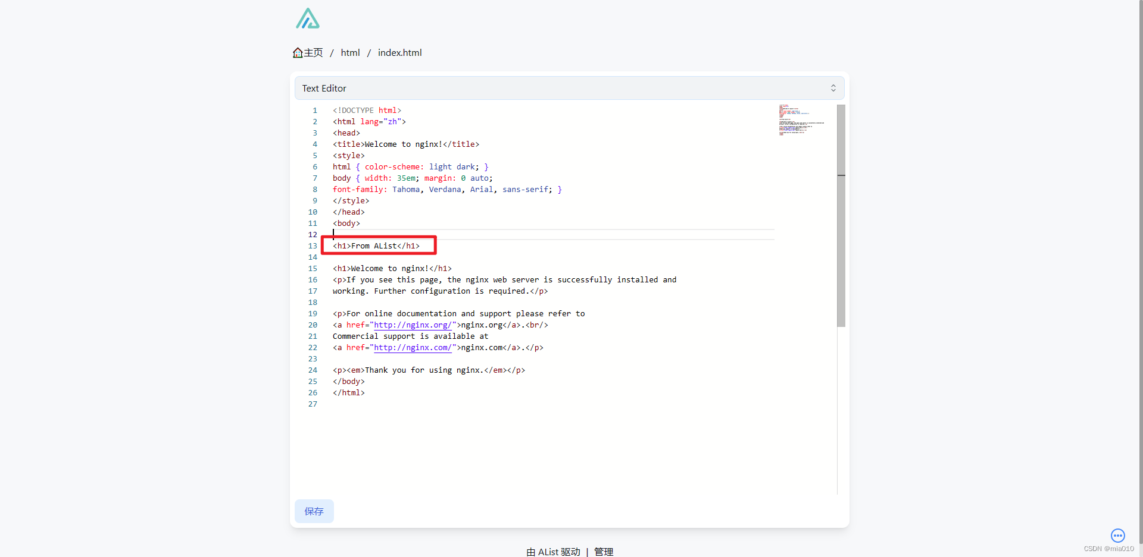Click the 管理 manage link
Viewport: 1143px width, 557px height.
[x=604, y=552]
